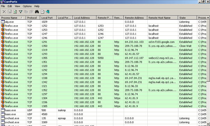
Task: Sort by Process Name column header
Action: pos(13,18)
